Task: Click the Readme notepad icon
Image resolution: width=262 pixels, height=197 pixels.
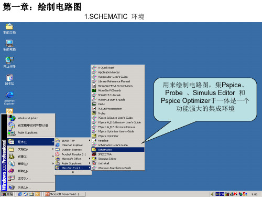Action: [94, 140]
